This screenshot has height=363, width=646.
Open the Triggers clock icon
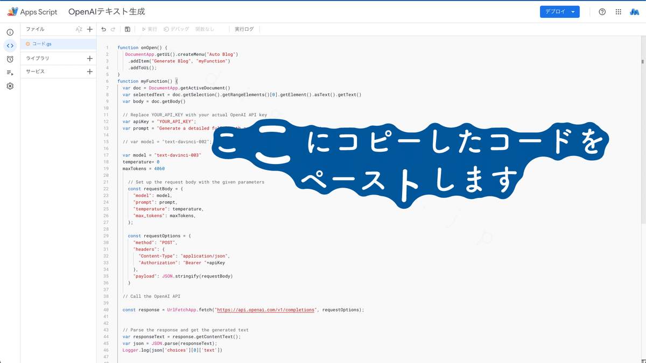[x=10, y=59]
